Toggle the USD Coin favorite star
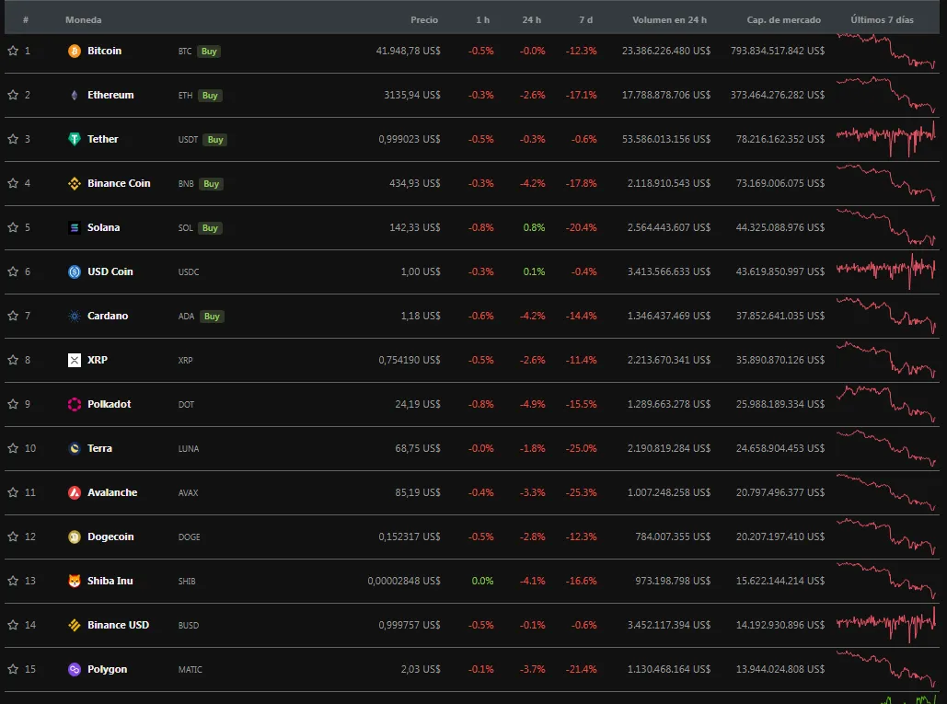 click(x=13, y=271)
